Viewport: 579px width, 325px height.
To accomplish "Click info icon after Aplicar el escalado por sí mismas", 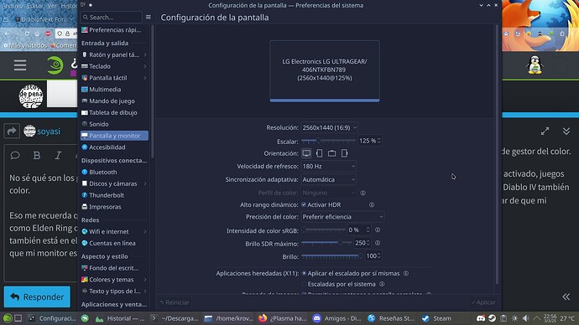I will [406, 273].
